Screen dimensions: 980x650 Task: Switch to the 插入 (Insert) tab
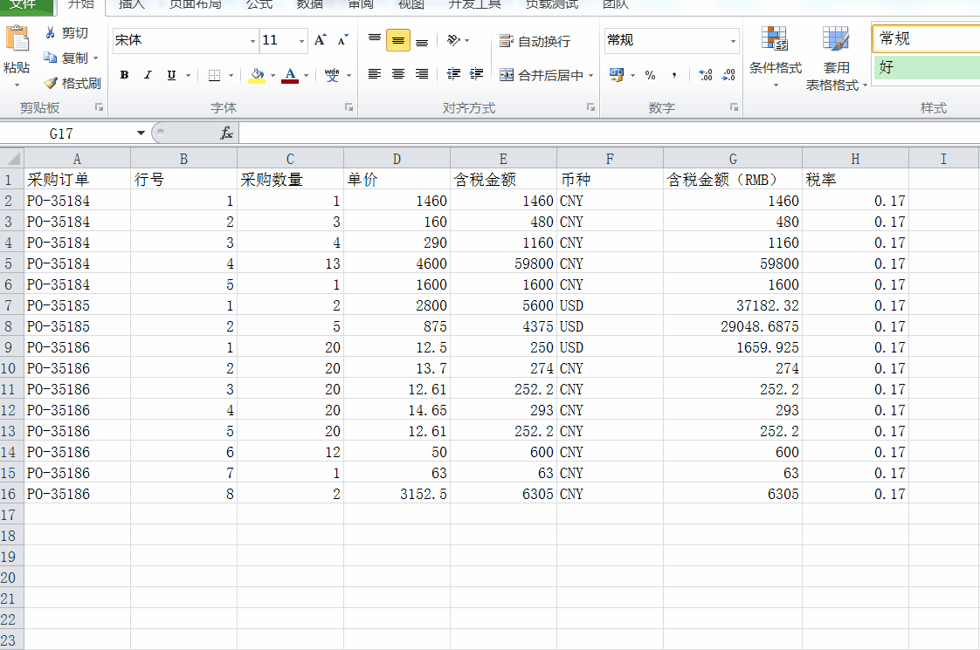131,5
